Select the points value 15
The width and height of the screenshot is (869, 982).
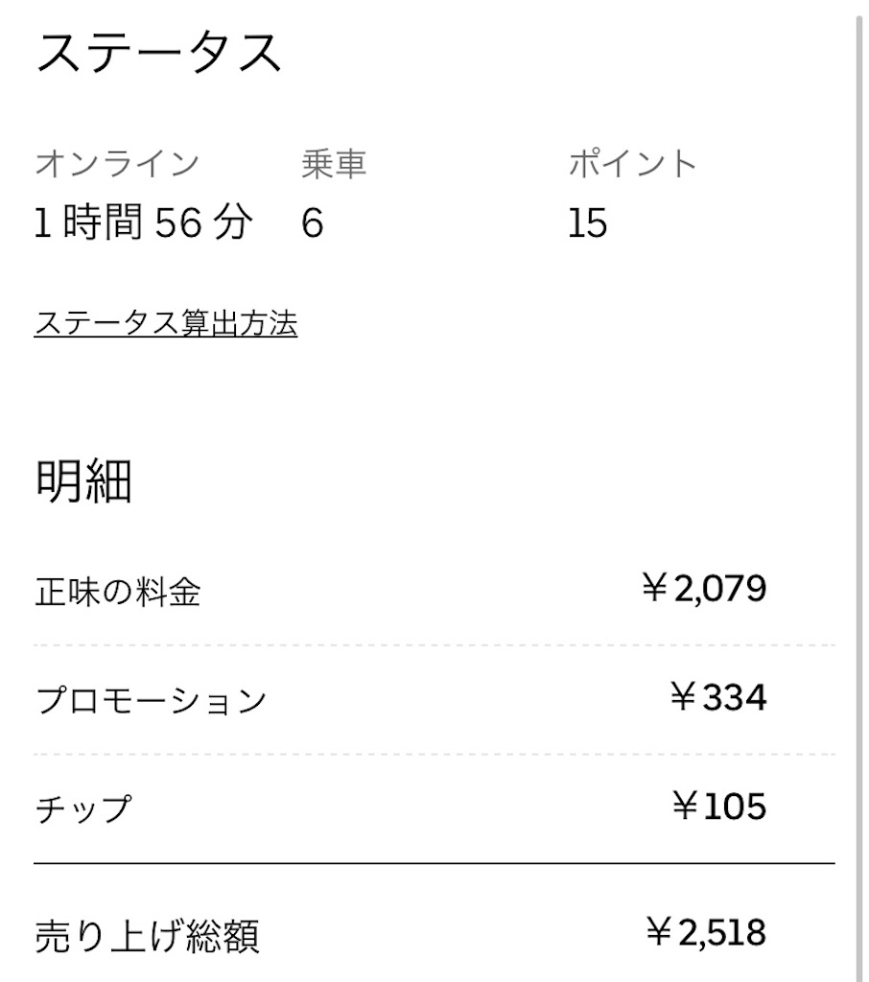point(587,223)
